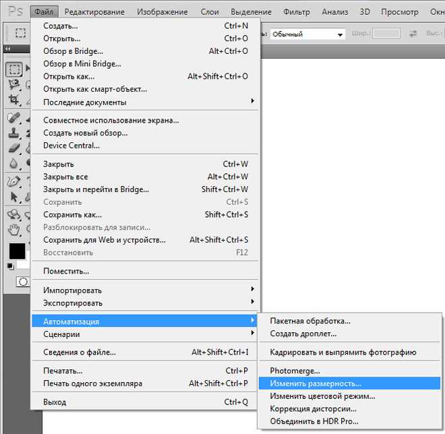The width and height of the screenshot is (445, 434).
Task: Select Сохранить для Web и устройств...
Action: point(145,240)
